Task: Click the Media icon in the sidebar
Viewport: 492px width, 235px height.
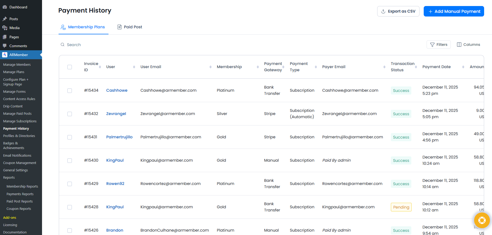Action: coord(5,28)
